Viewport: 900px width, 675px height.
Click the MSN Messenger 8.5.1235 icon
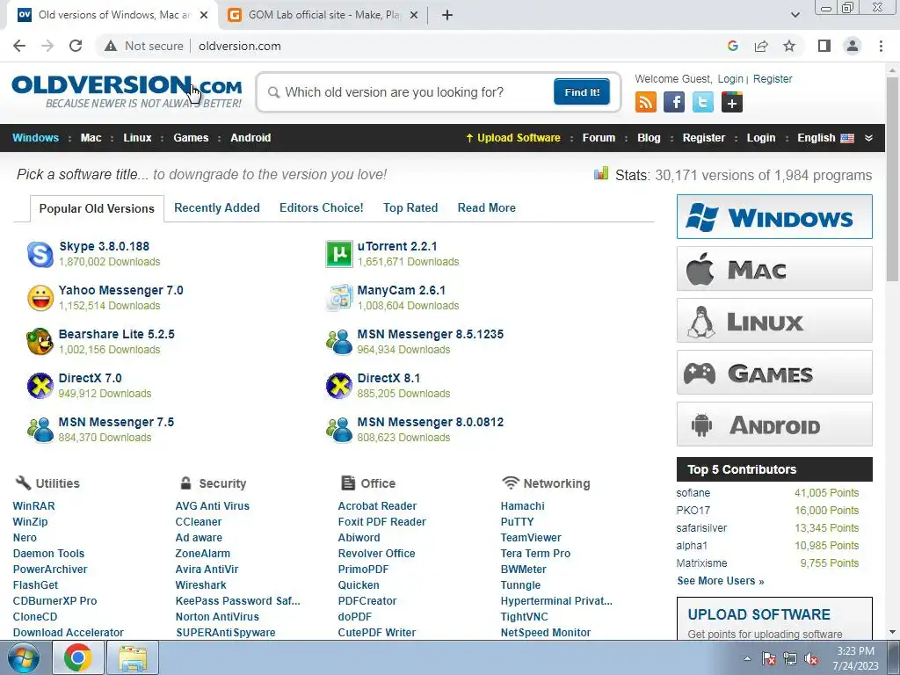338,342
